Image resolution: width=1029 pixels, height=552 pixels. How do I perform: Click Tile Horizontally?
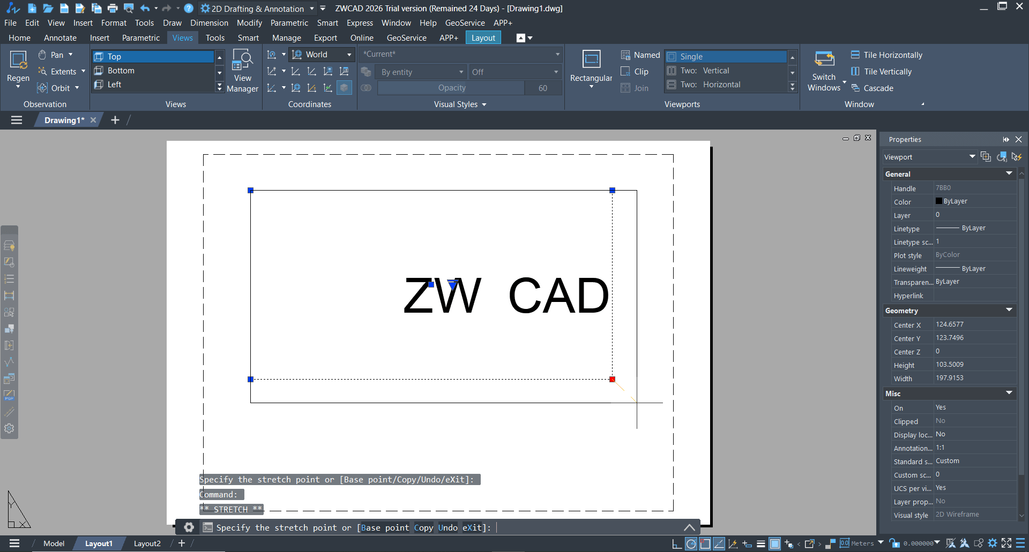886,55
